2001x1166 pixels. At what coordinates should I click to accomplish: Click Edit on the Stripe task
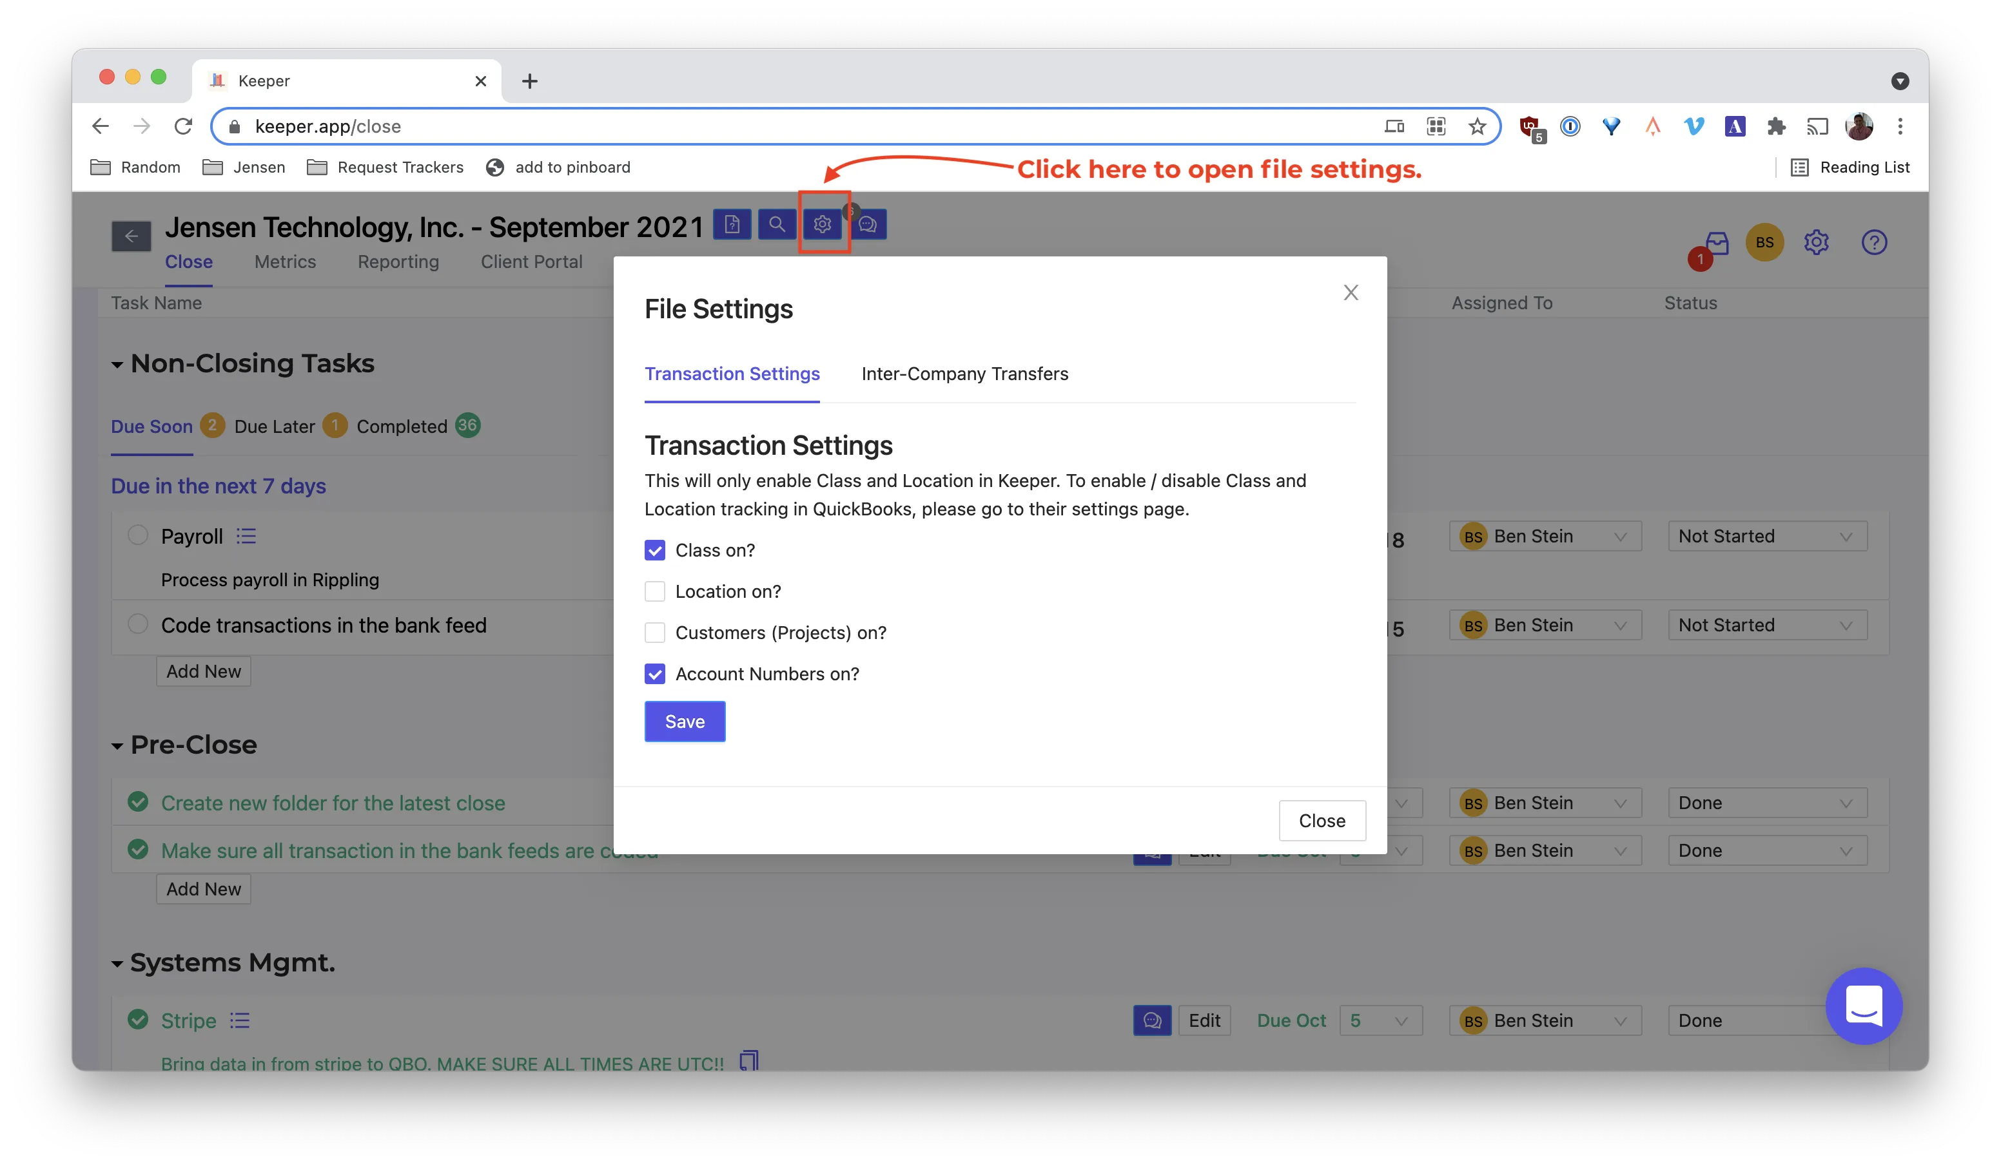click(1204, 1021)
